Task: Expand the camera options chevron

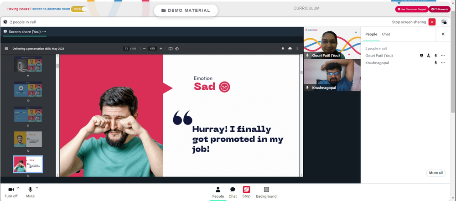Action: pyautogui.click(x=18, y=188)
